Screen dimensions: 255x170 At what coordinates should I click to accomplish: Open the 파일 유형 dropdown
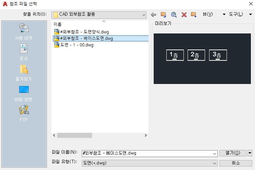150,163
